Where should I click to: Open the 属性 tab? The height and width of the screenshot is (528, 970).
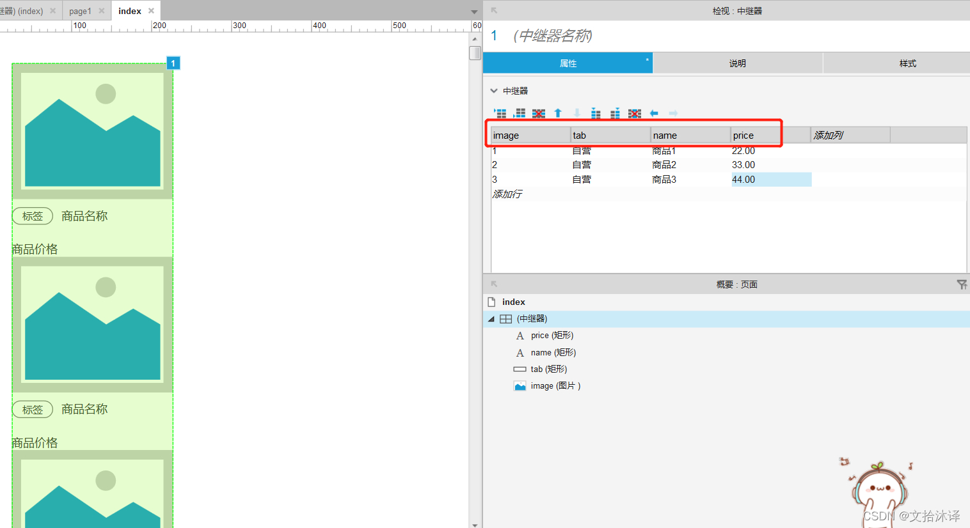pos(568,63)
